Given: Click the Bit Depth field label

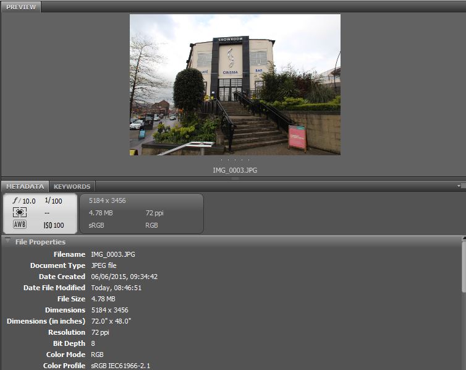Looking at the screenshot, I should tap(69, 343).
